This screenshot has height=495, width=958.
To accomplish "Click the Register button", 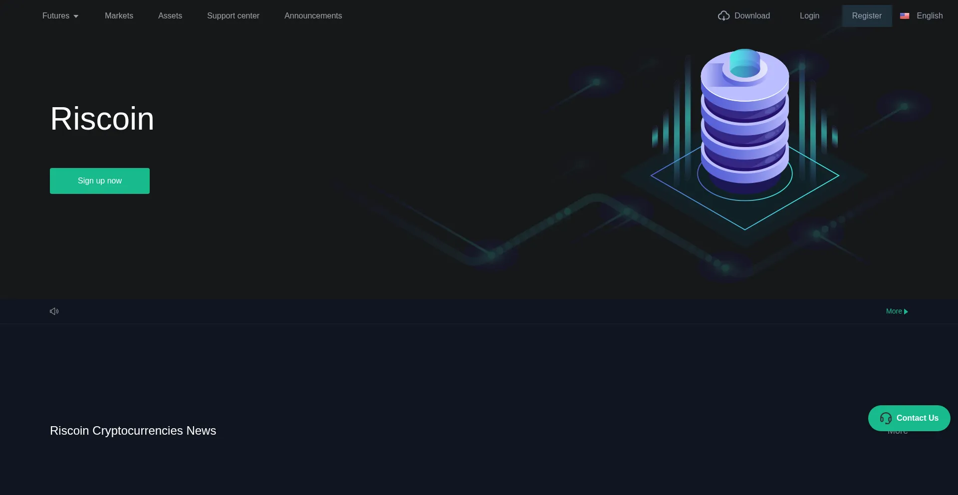I will tap(867, 15).
